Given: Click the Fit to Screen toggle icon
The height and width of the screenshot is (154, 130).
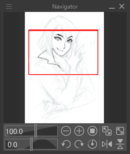Looking at the screenshot, I should (x=107, y=131).
